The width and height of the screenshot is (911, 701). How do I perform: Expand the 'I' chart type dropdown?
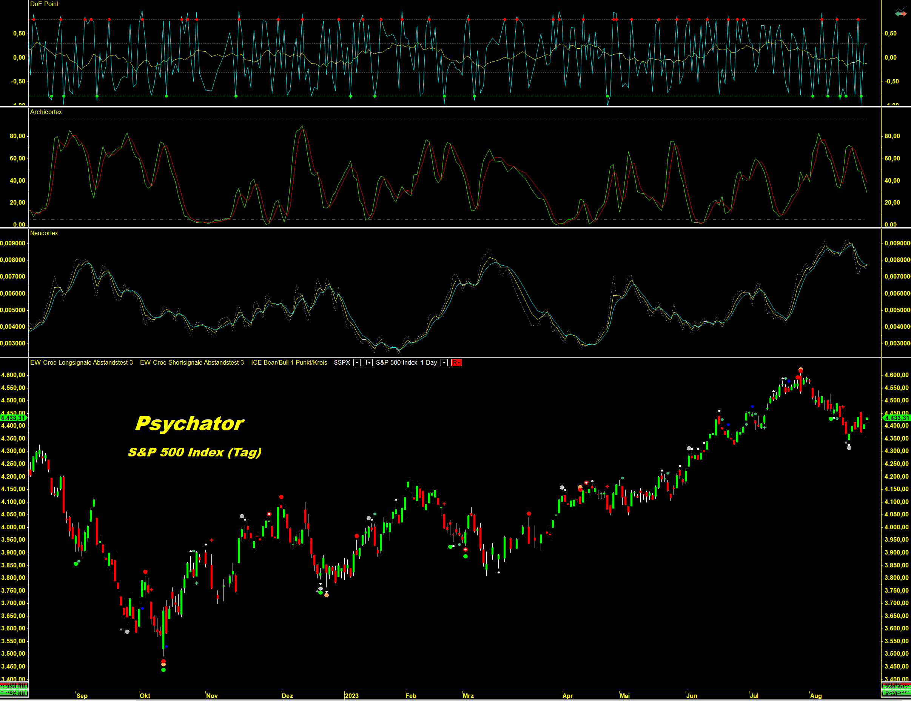368,363
